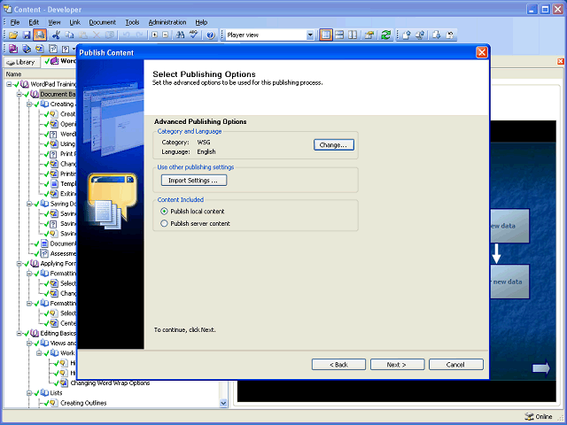The width and height of the screenshot is (567, 425).
Task: Select Publish local content radio button
Action: [x=164, y=211]
